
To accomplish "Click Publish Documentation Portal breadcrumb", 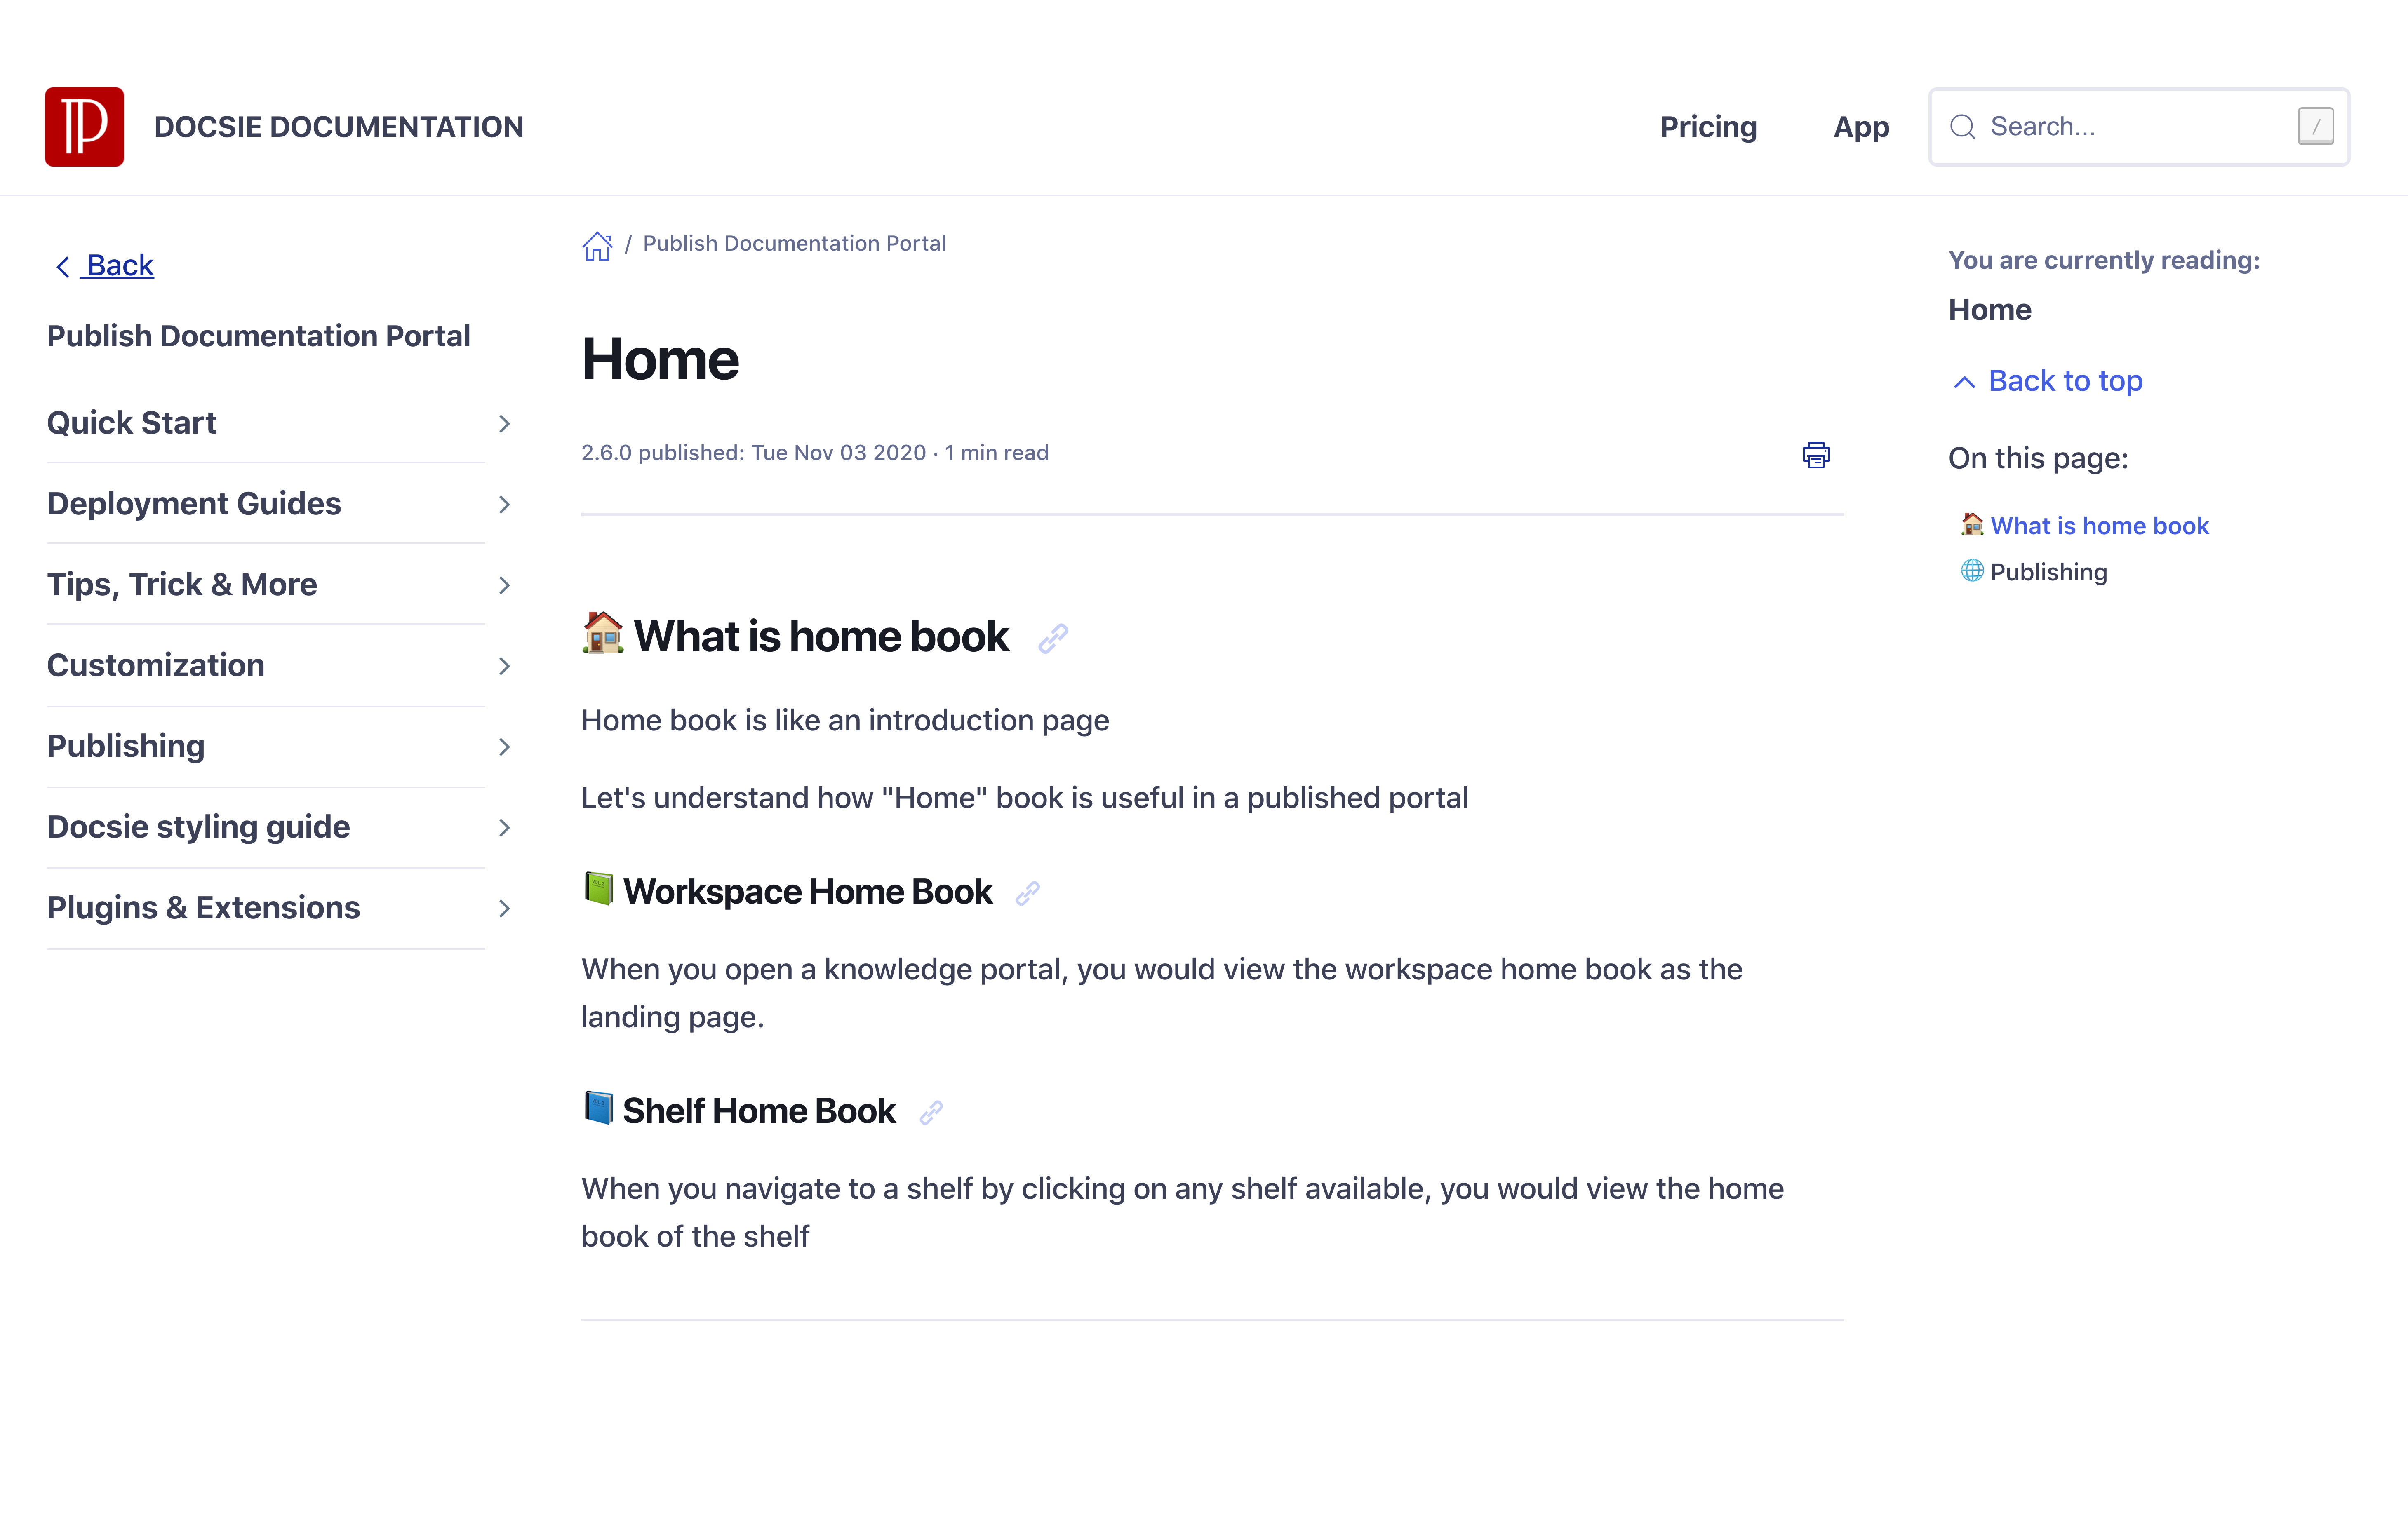I will pos(794,244).
